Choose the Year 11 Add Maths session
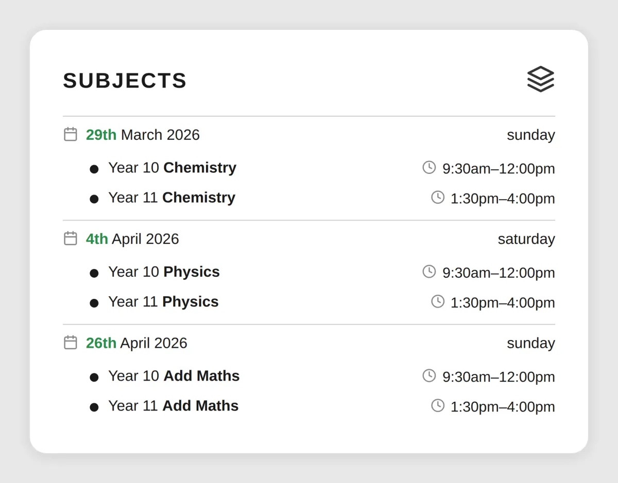 [x=173, y=406]
